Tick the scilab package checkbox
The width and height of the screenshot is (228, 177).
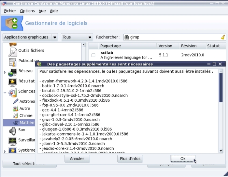coord(93,55)
